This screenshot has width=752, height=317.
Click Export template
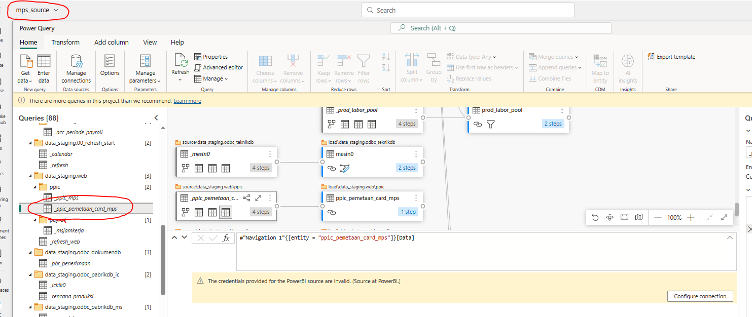(x=671, y=57)
